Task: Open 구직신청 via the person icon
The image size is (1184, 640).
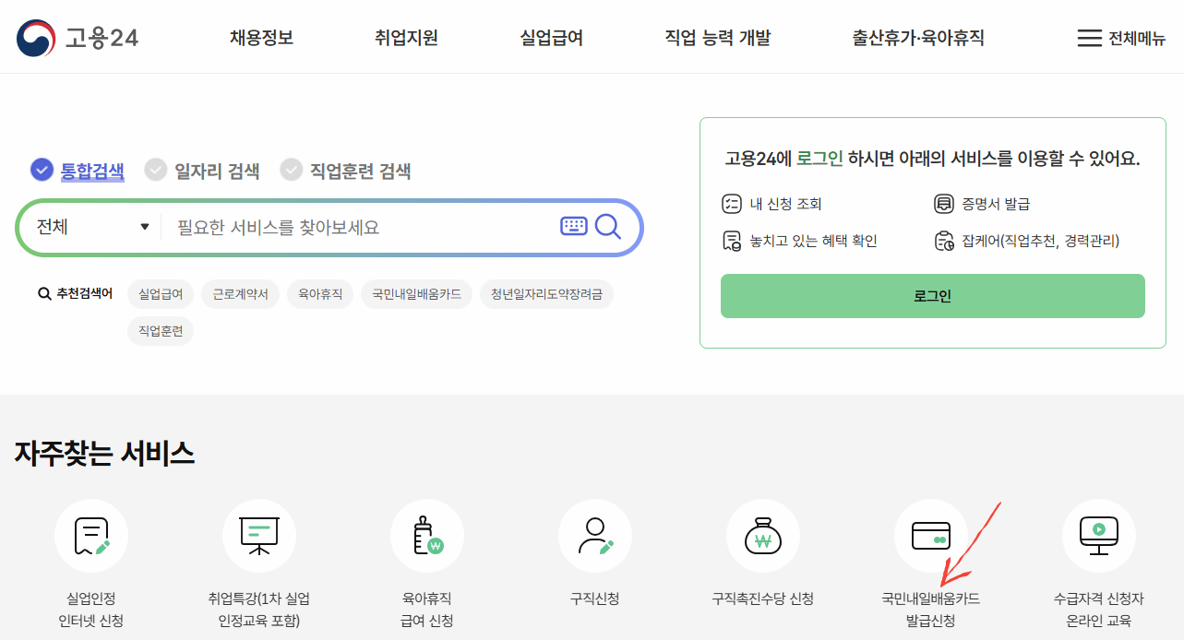Action: point(595,535)
